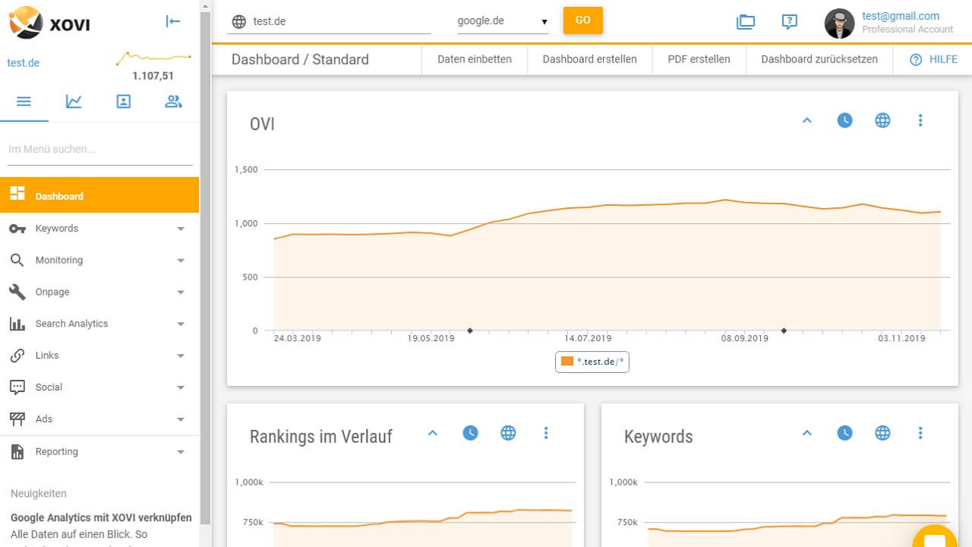This screenshot has height=547, width=972.
Task: Click the sidebar vertical scrollbar
Action: coord(205,258)
